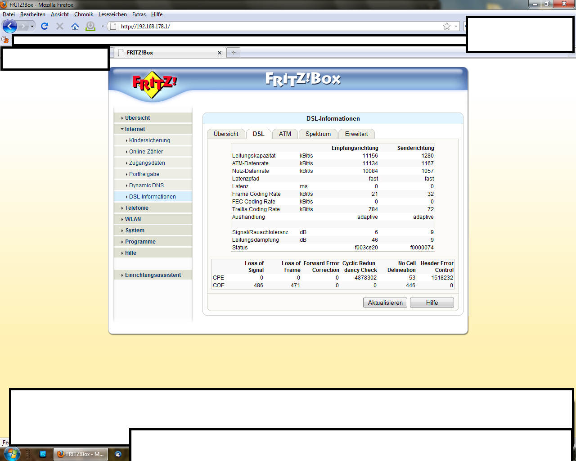Expand the System sidebar section

pos(153,230)
